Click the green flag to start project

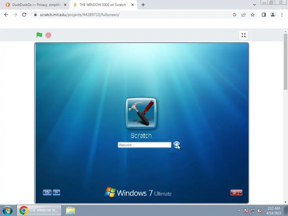click(39, 35)
